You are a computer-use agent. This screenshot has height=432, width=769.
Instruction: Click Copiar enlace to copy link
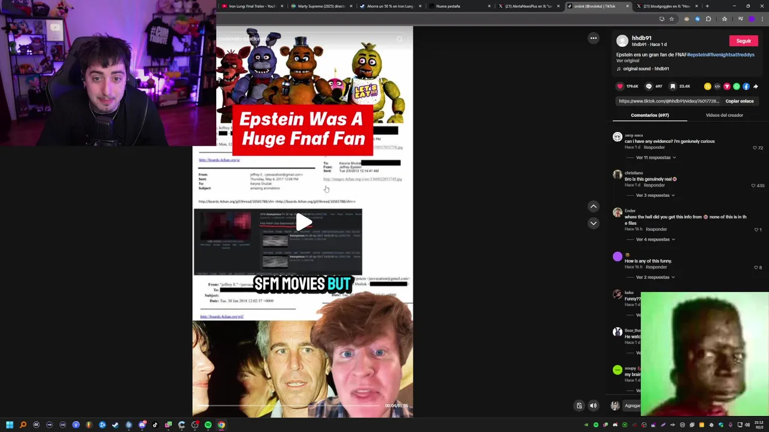[x=740, y=101]
